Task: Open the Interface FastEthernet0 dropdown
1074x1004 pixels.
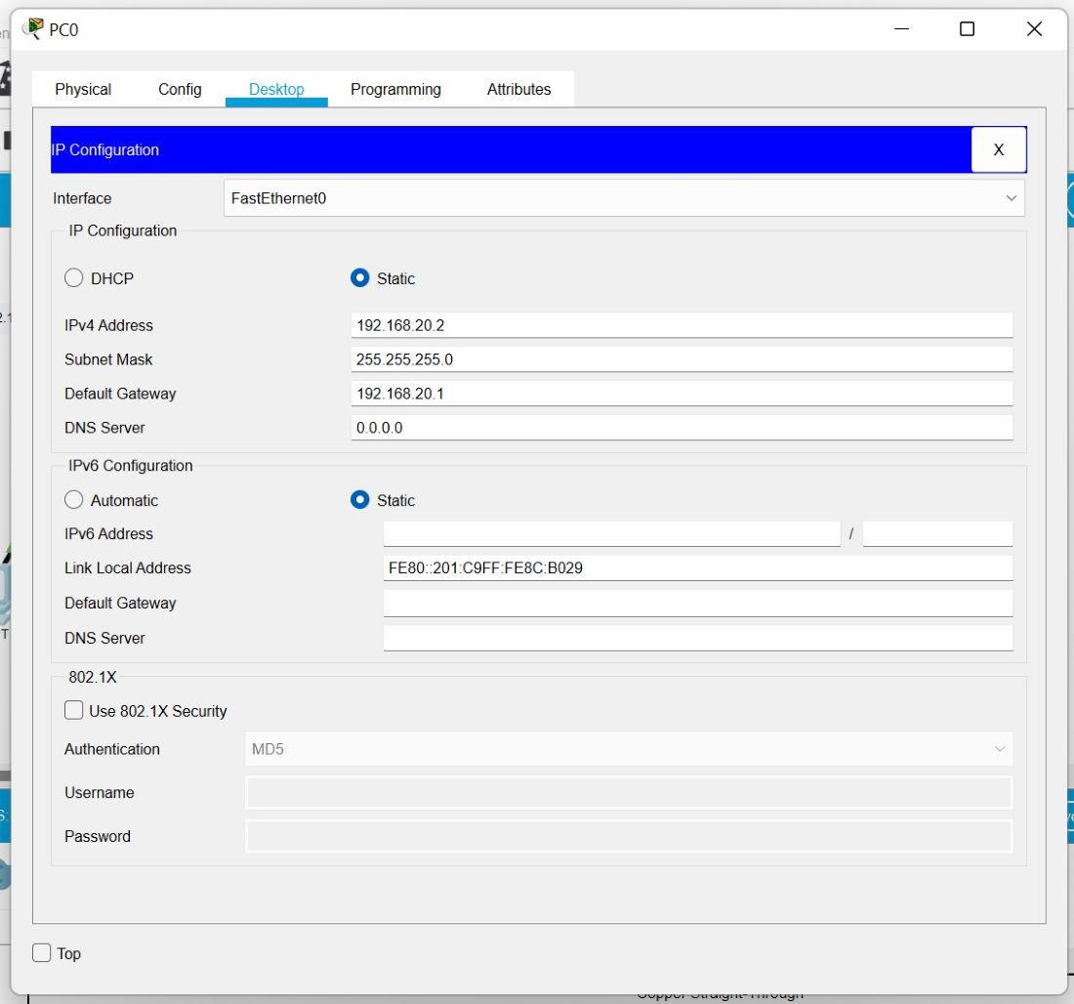Action: point(623,198)
